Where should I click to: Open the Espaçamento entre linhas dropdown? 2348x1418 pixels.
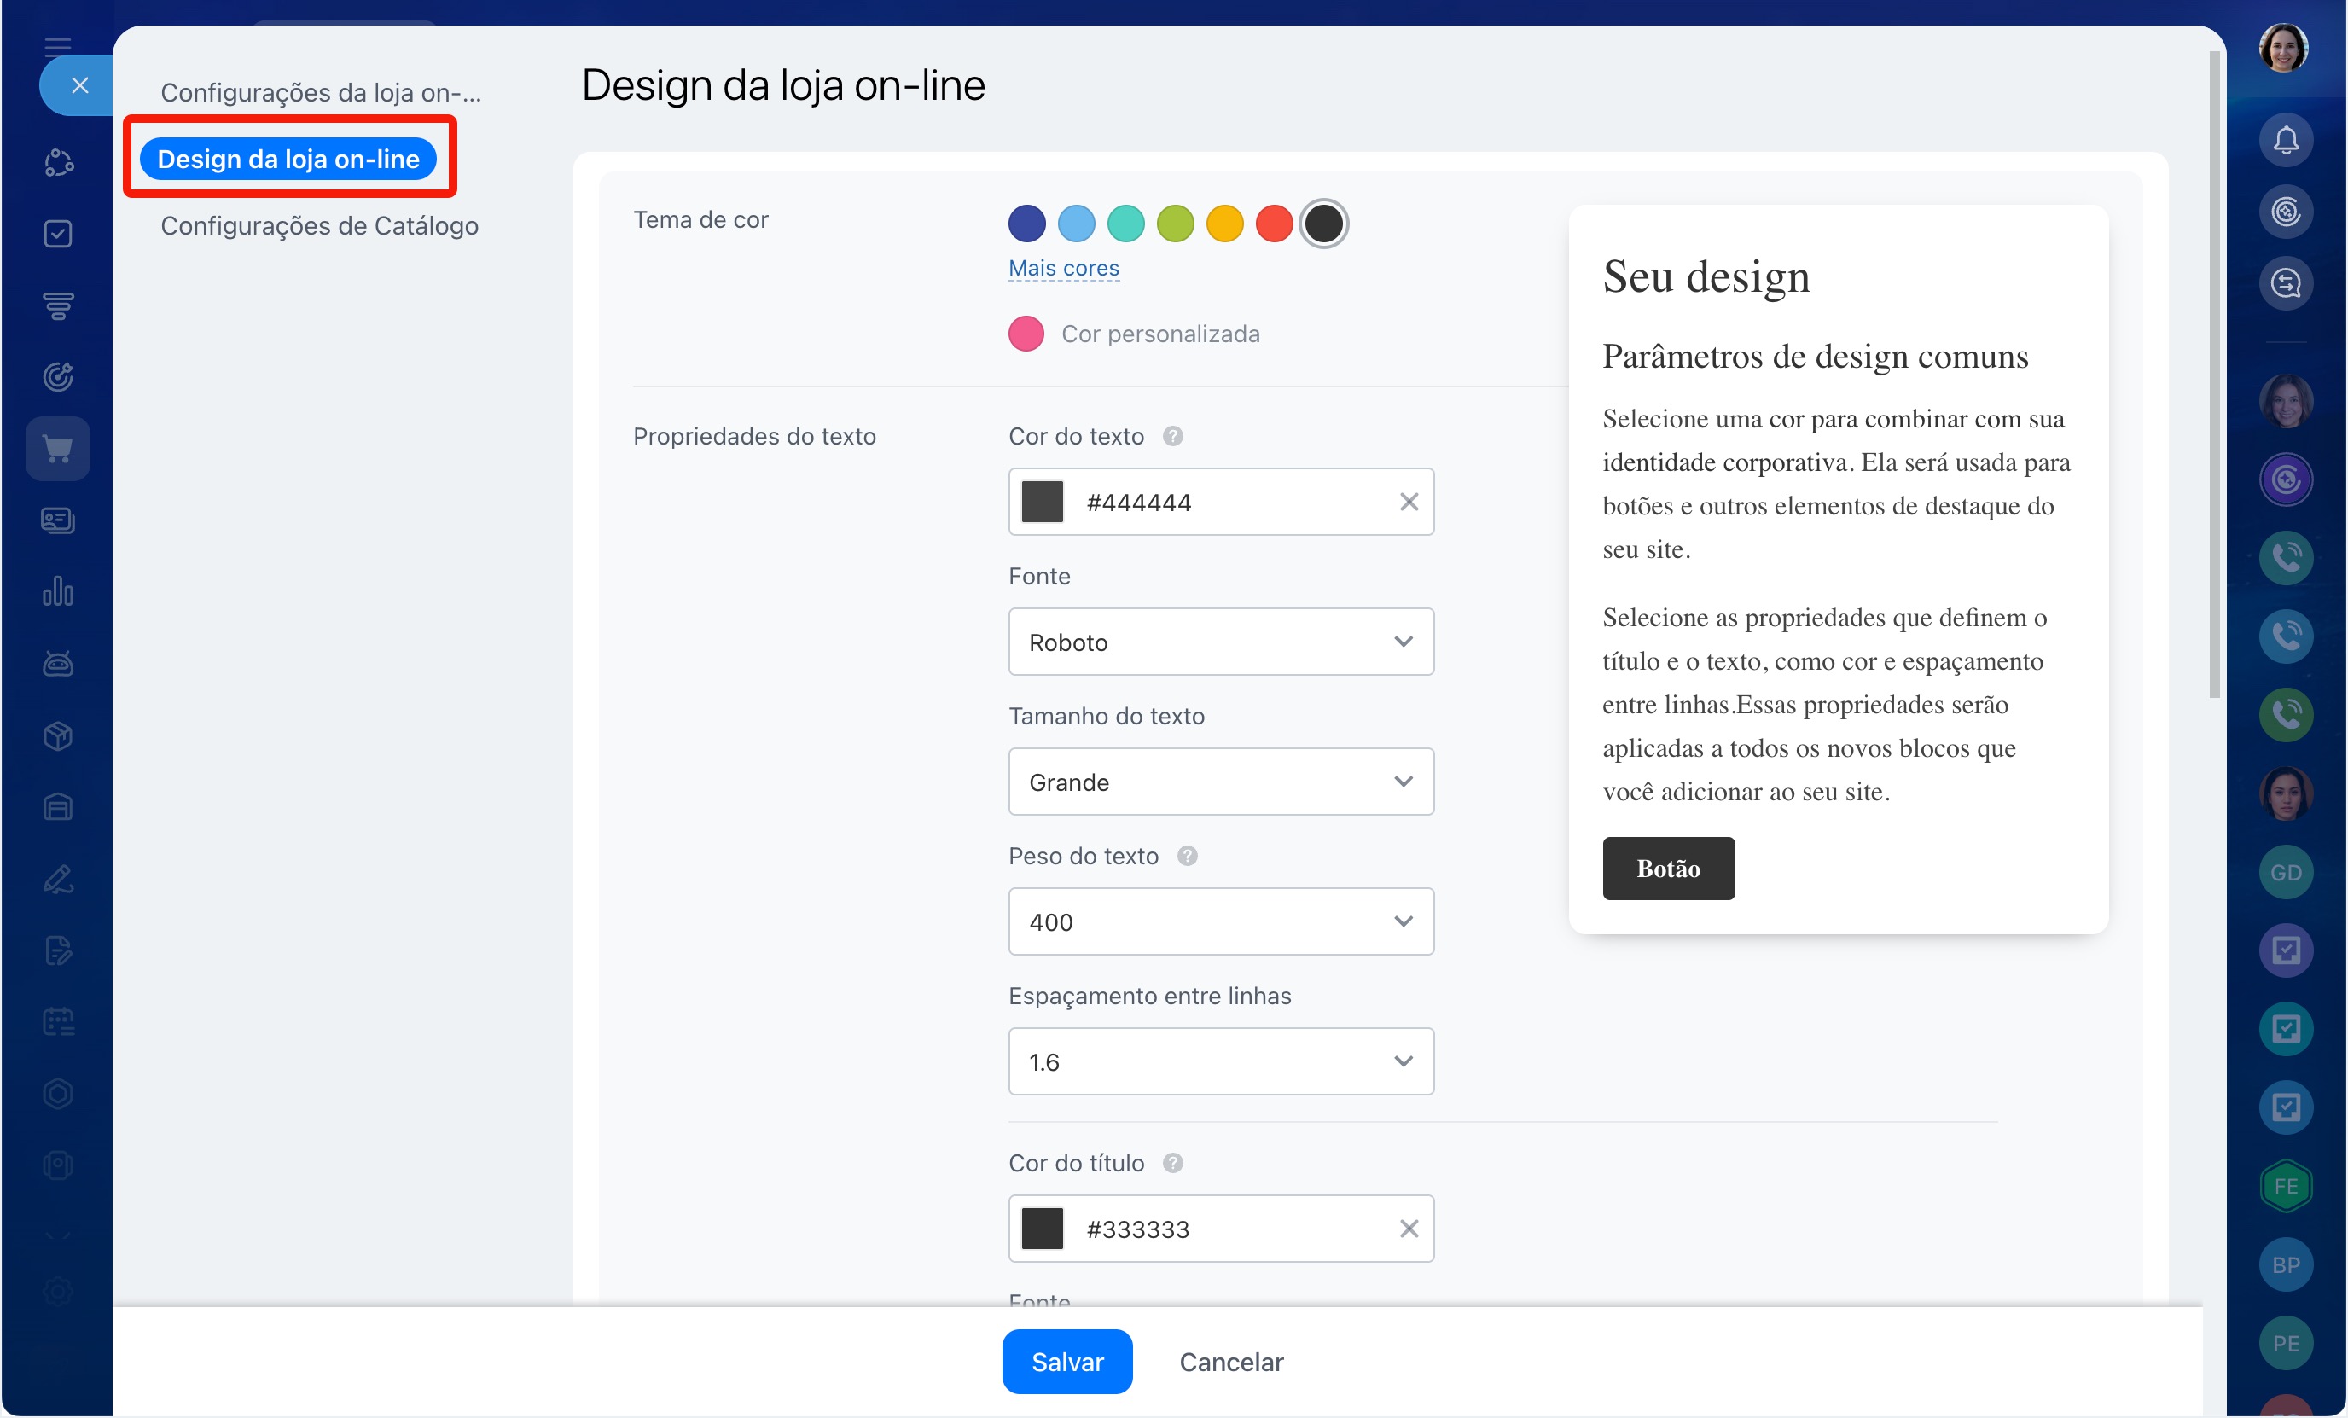pyautogui.click(x=1220, y=1061)
